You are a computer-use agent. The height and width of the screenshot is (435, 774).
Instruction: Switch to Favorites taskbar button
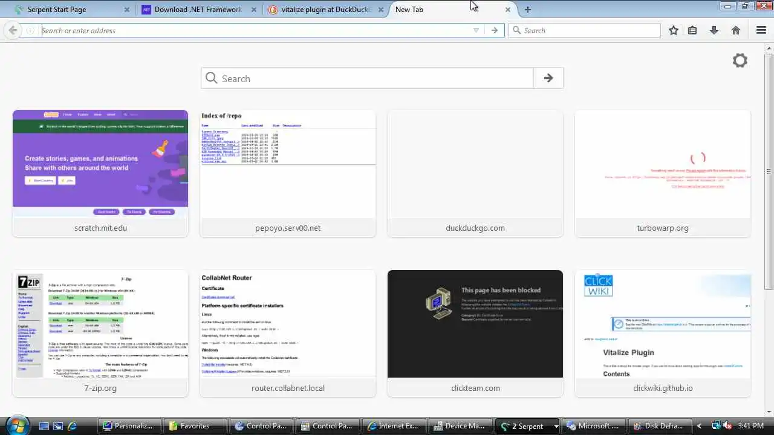point(196,426)
